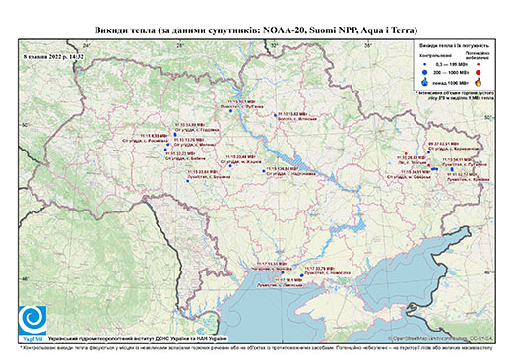512x362 pixels.
Task: Click the blue marker beside the 126,84 МВт label
Action: point(263,171)
